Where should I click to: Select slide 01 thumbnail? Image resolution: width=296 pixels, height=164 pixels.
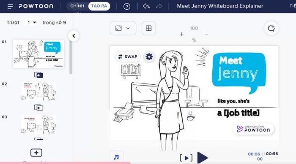(38, 54)
